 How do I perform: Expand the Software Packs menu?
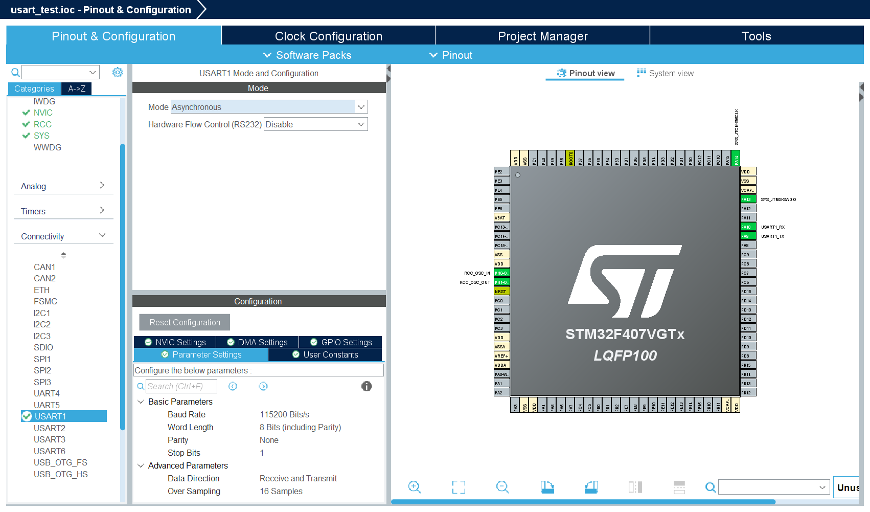(307, 55)
